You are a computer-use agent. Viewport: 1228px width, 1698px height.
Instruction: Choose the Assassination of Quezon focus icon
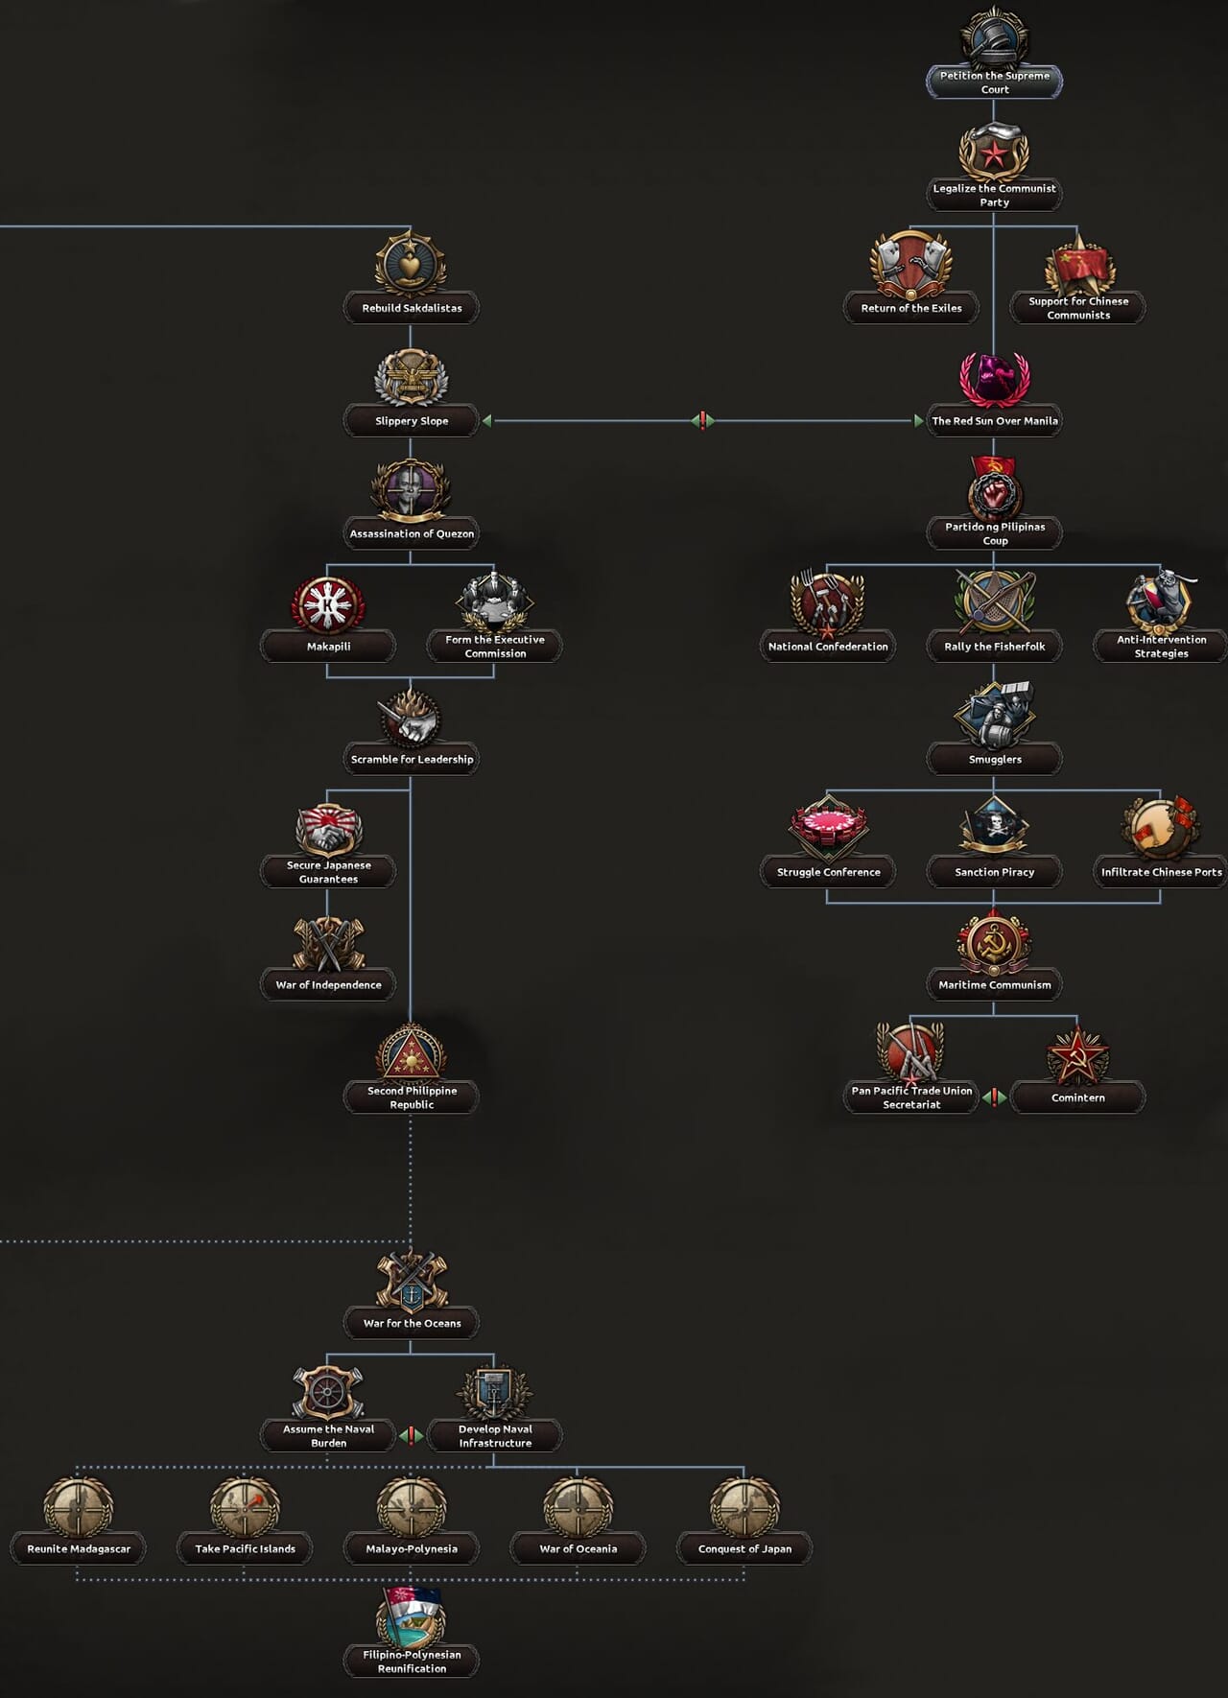(411, 489)
